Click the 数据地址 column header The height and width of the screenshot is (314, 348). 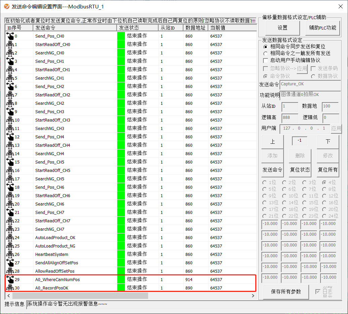click(195, 28)
